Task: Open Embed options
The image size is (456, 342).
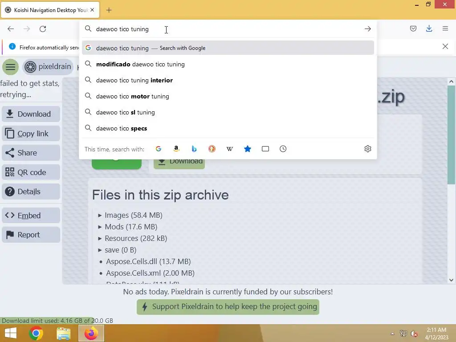Action: 31,216
